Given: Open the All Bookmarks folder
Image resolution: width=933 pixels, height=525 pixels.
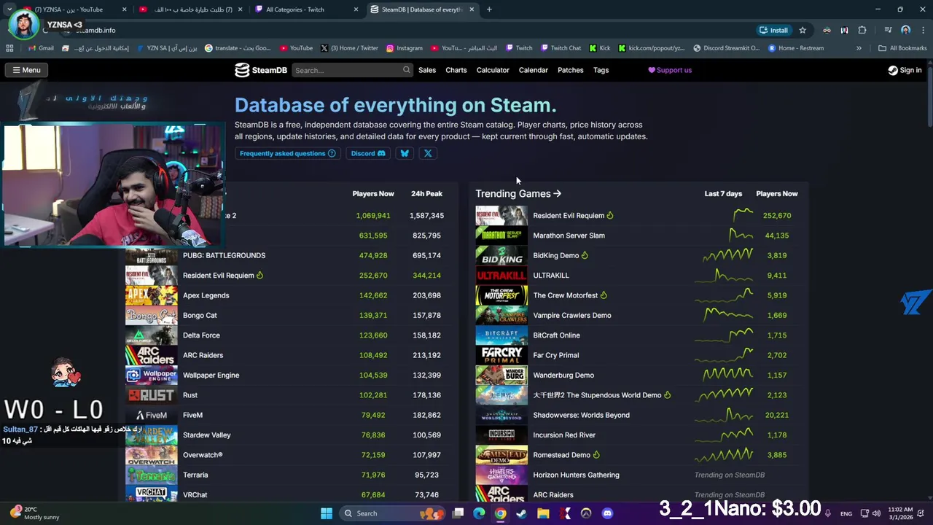Looking at the screenshot, I should (902, 48).
